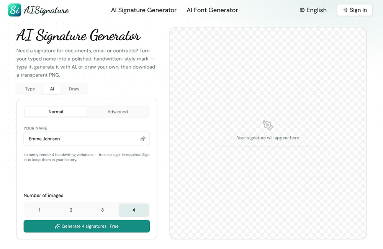Click the sparkle icon on Generate button
The height and width of the screenshot is (249, 383).
point(57,226)
